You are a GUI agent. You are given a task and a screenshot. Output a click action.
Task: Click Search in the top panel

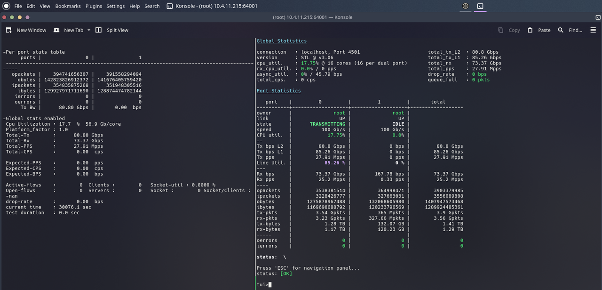[152, 6]
